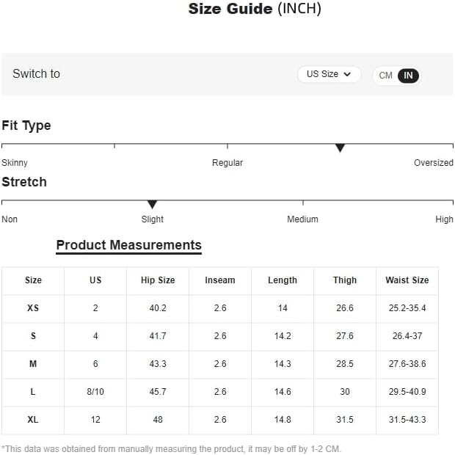This screenshot has width=455, height=455.
Task: Click the US 8/10 cell
Action: click(95, 391)
